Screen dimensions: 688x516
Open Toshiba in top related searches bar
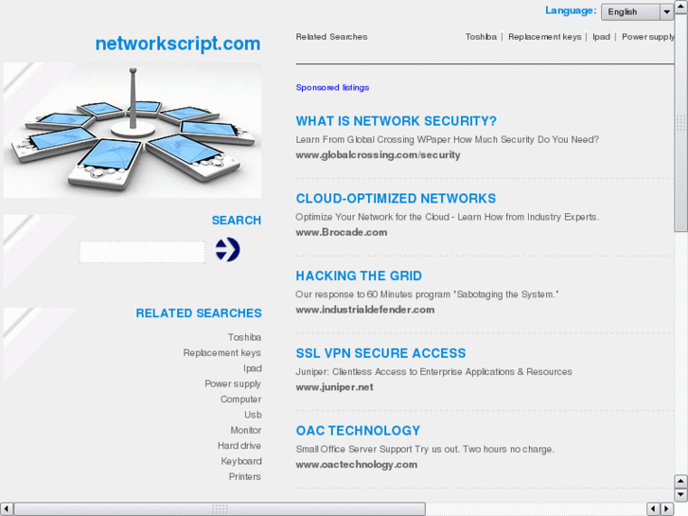coord(481,37)
